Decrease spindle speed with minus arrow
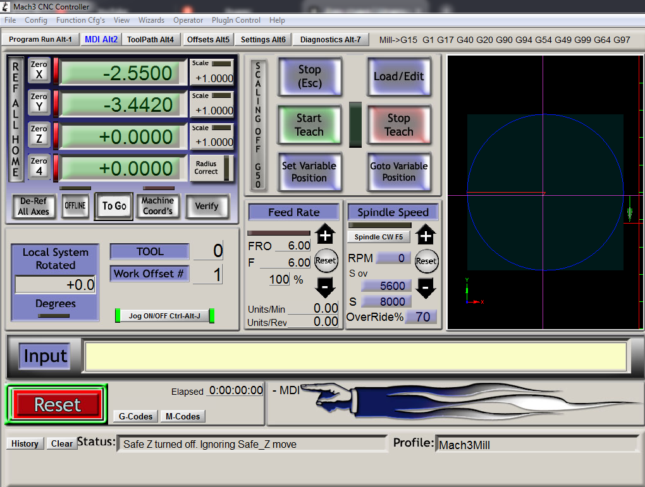Viewport: 645px width, 487px height. click(x=426, y=287)
